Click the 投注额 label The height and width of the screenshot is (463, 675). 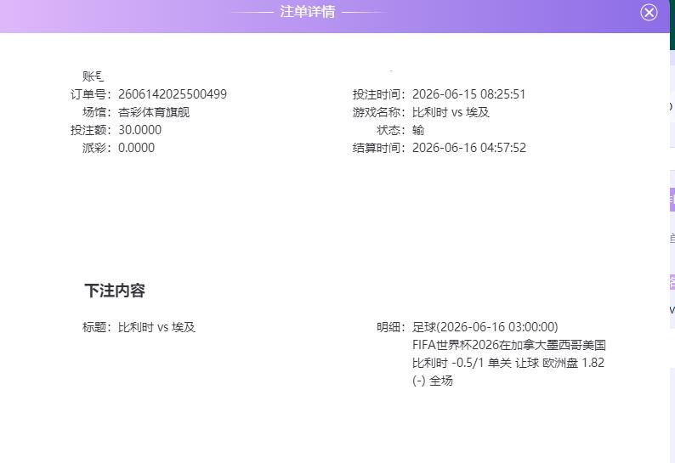point(91,130)
